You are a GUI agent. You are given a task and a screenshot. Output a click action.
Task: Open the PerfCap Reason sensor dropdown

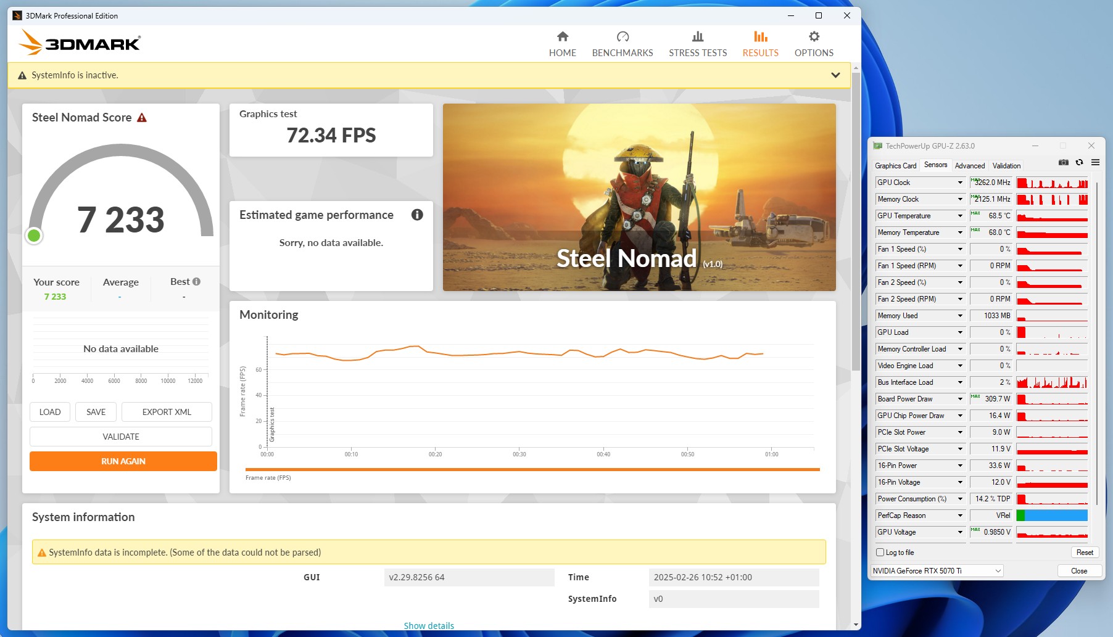(x=960, y=516)
